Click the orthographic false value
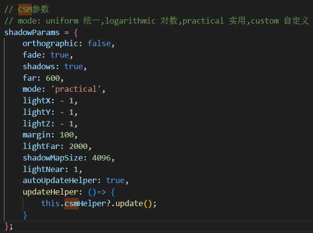The image size is (313, 233). click(x=99, y=43)
